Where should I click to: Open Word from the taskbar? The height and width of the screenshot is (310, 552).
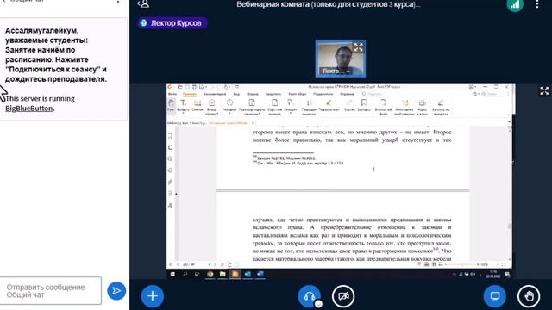click(x=260, y=274)
